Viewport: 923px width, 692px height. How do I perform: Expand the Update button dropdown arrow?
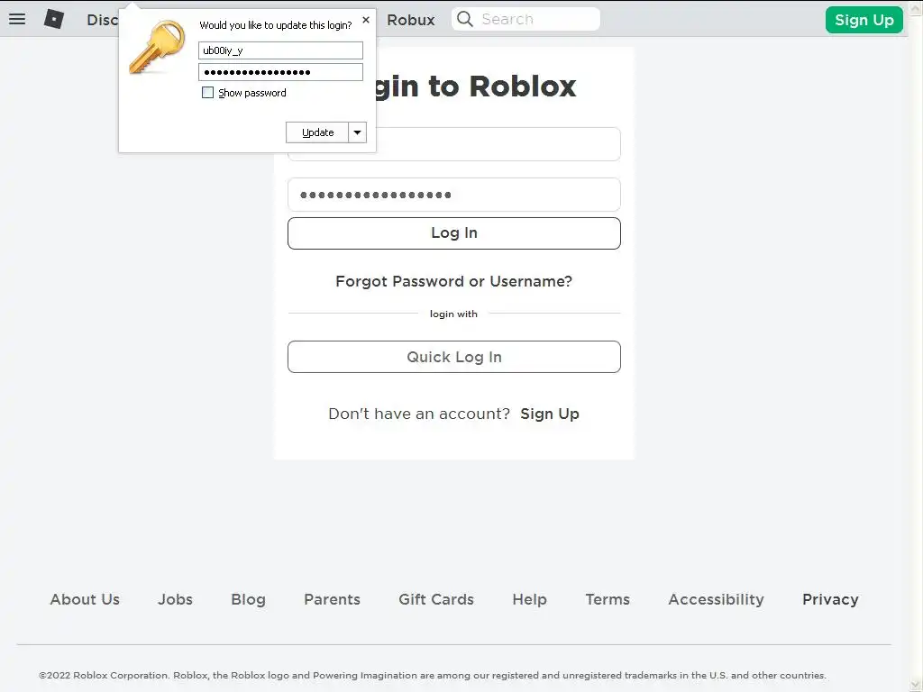(x=357, y=132)
